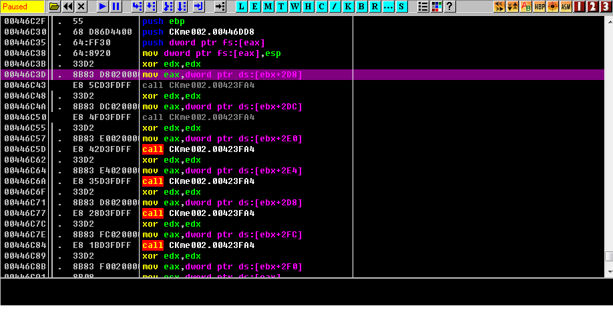Open Threads window with T button
The image size is (613, 320).
click(282, 6)
